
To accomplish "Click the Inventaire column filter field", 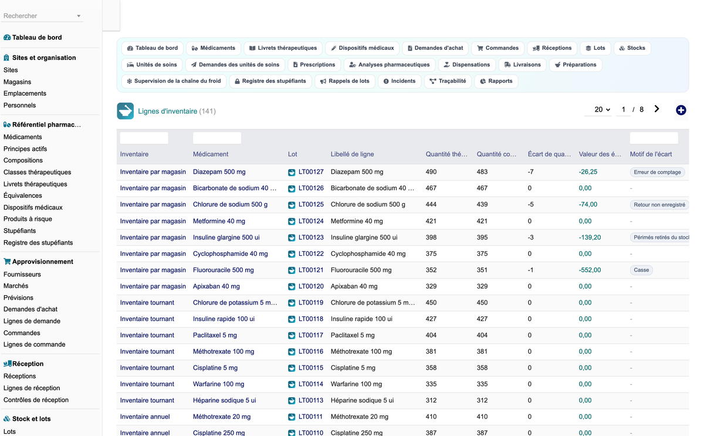I will coord(144,138).
